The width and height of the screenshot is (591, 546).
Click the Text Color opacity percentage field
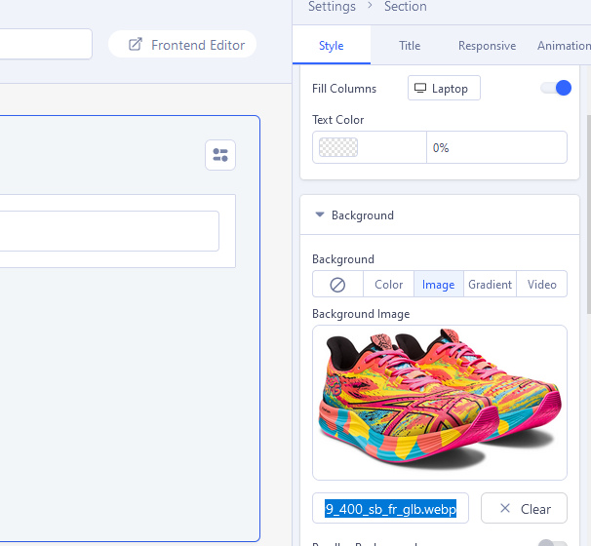coord(495,148)
